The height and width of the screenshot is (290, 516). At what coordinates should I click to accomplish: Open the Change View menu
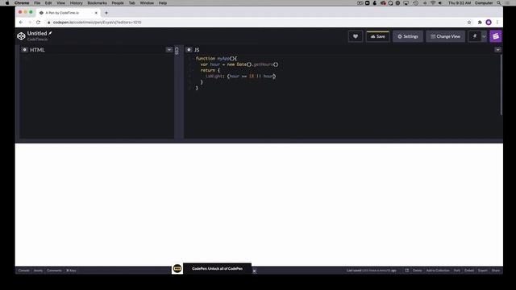point(446,36)
